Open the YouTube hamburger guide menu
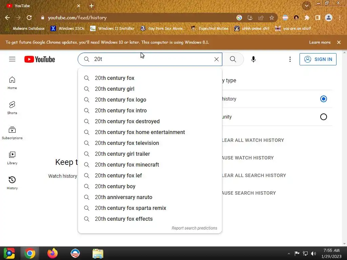347x260 pixels. (12, 59)
